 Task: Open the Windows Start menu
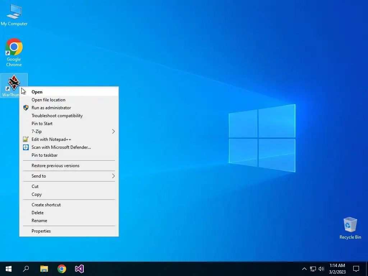pos(9,269)
